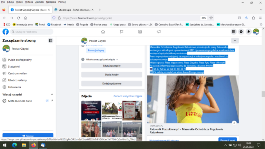The image size is (265, 149).
Task: Expand Wkrótce nastąpi zamknięcie hours dropdown
Action: 117,60
